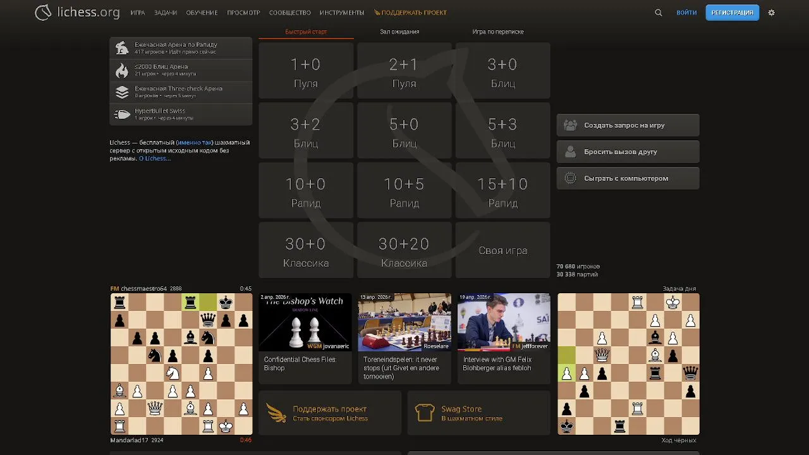The height and width of the screenshot is (455, 809).
Task: Start a 10+5 Рапид game
Action: coord(404,190)
